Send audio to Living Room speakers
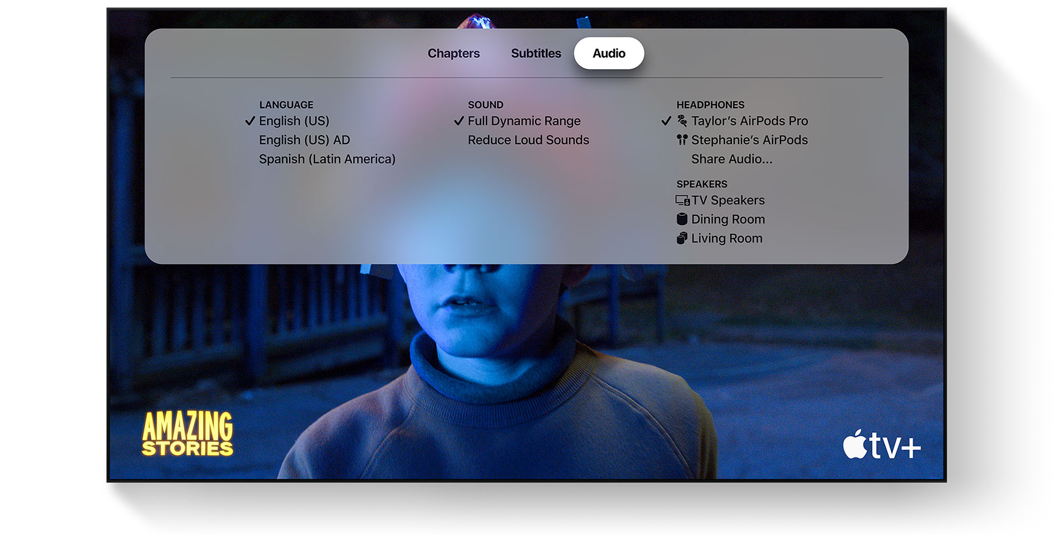This screenshot has height=537, width=1053. (x=727, y=238)
